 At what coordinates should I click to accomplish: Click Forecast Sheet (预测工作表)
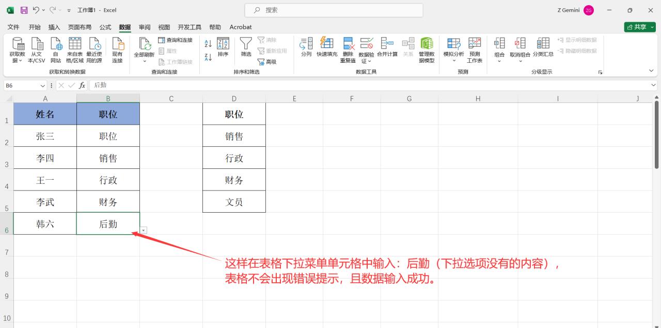click(x=475, y=50)
